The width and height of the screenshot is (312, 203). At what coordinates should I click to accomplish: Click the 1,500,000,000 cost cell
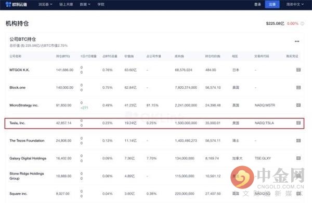[x=186, y=123]
